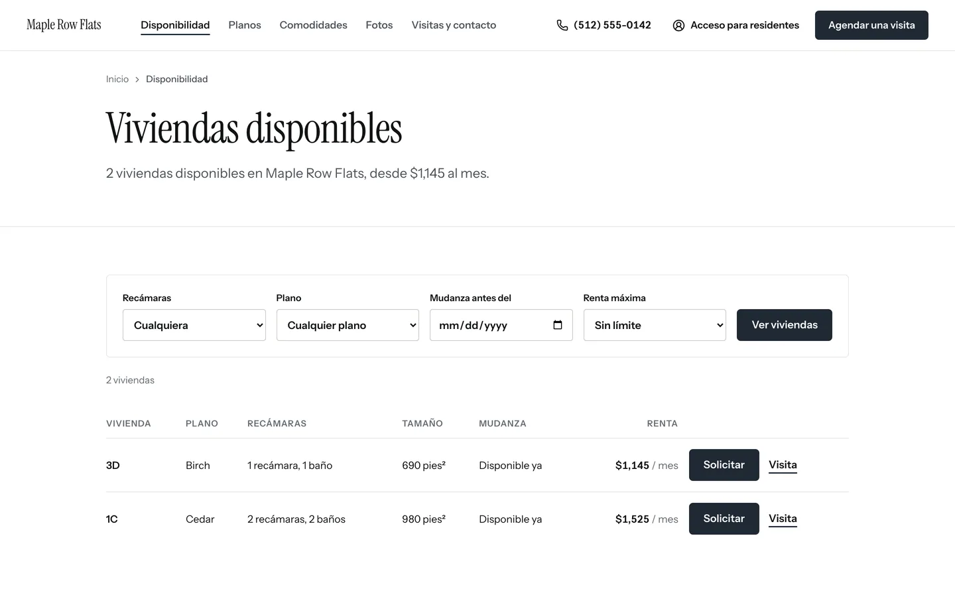Click the 690 pies² size cell
Screen dimensions: 955x597
point(424,466)
